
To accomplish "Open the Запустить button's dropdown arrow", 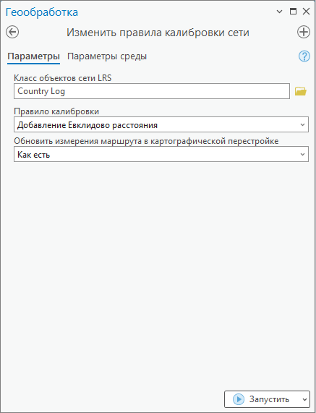I will tap(304, 399).
